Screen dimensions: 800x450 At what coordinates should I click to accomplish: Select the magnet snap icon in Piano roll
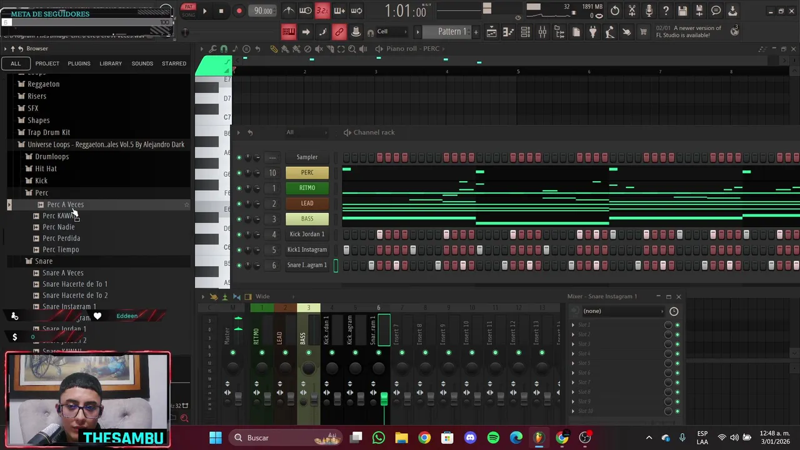[224, 49]
